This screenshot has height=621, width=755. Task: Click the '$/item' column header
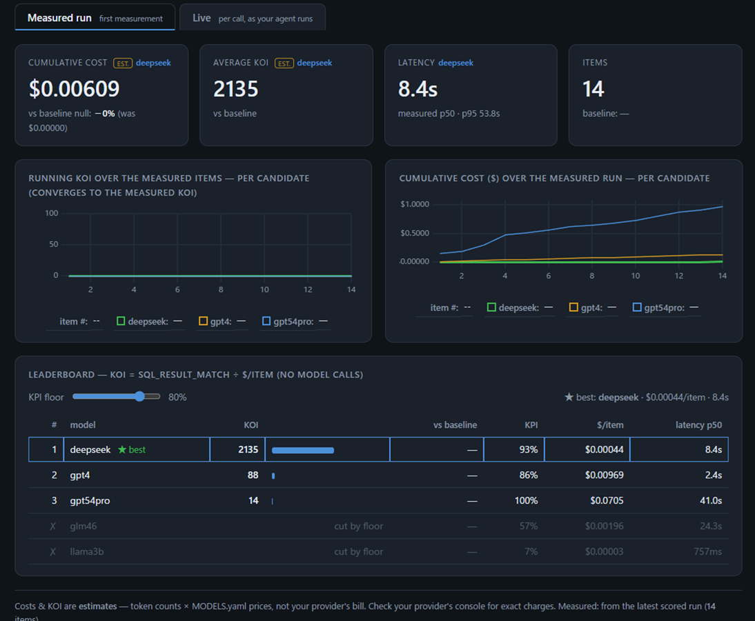click(x=610, y=425)
